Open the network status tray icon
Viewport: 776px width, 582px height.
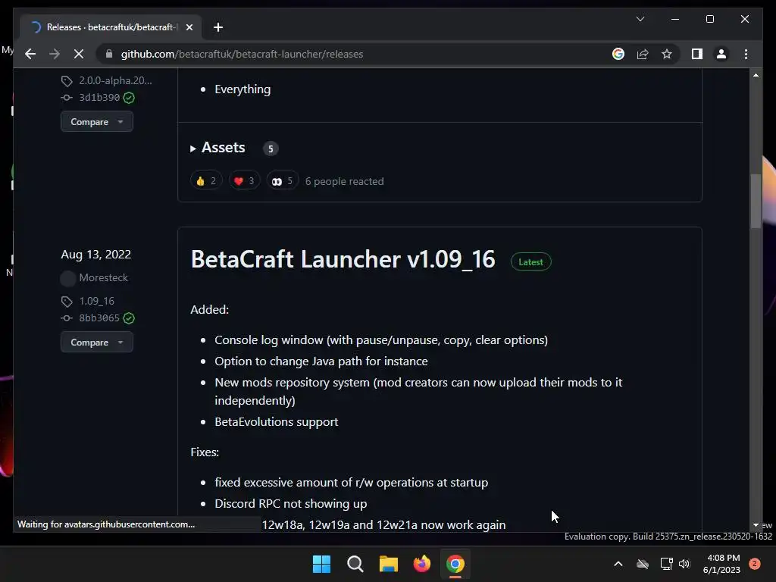[666, 564]
